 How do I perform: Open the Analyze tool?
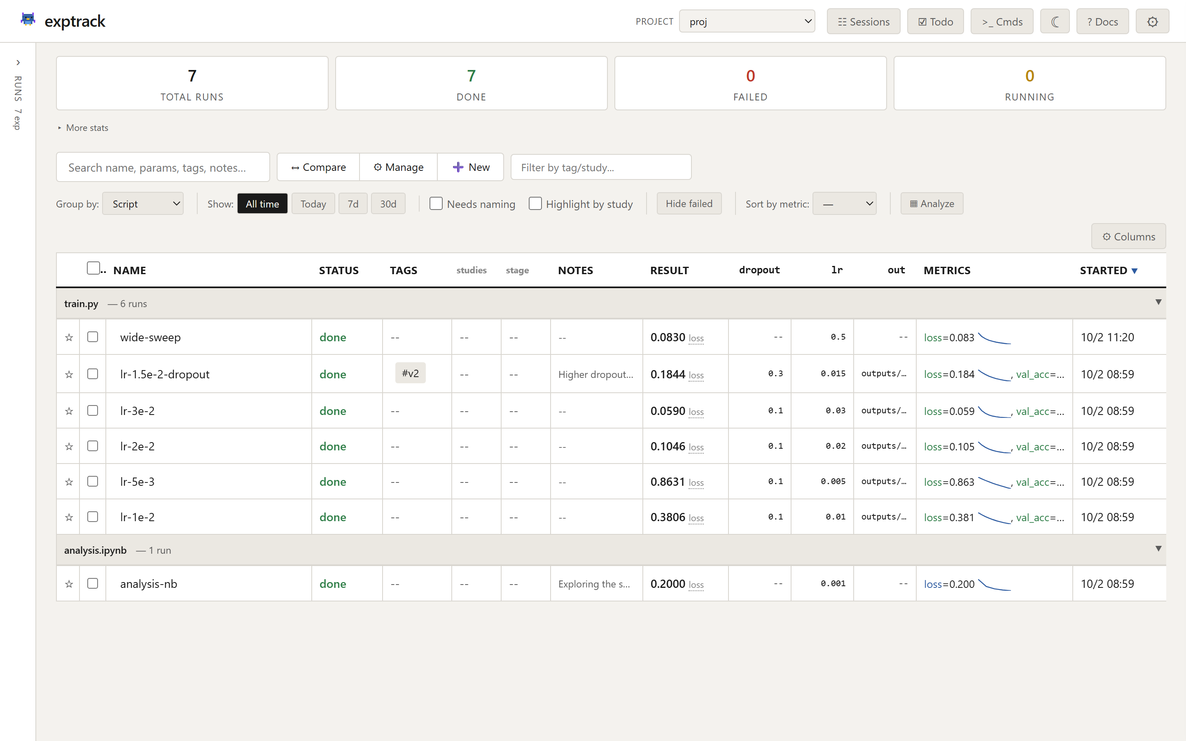[x=932, y=203]
